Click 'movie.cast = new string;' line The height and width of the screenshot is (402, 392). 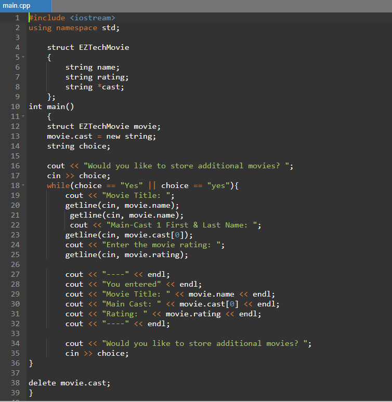point(101,136)
